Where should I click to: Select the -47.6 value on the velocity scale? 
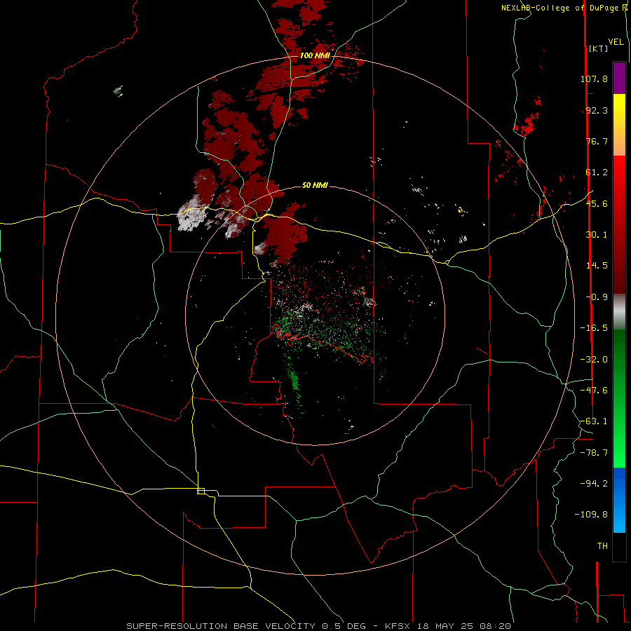594,391
